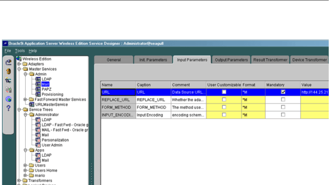Click the PAPZ master service icon

click(x=38, y=89)
